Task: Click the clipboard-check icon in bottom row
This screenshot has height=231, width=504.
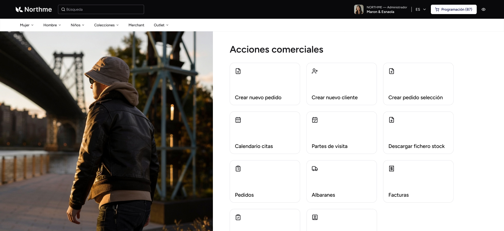Action: pos(238,217)
